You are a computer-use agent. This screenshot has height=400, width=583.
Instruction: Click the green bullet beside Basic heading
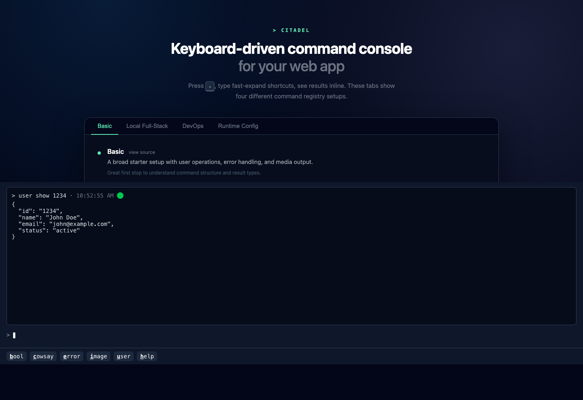pos(99,153)
